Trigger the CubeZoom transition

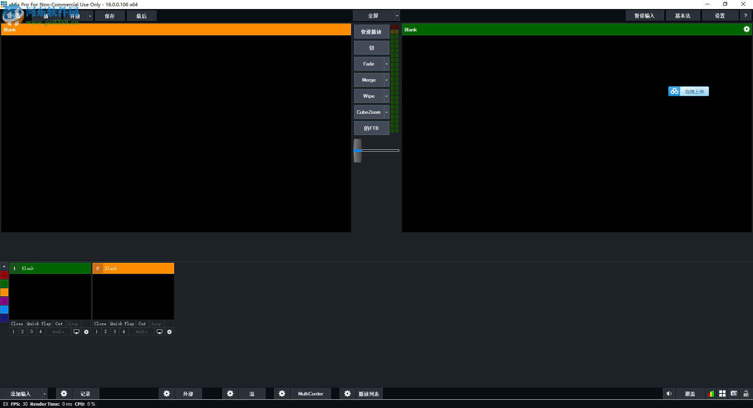click(369, 112)
